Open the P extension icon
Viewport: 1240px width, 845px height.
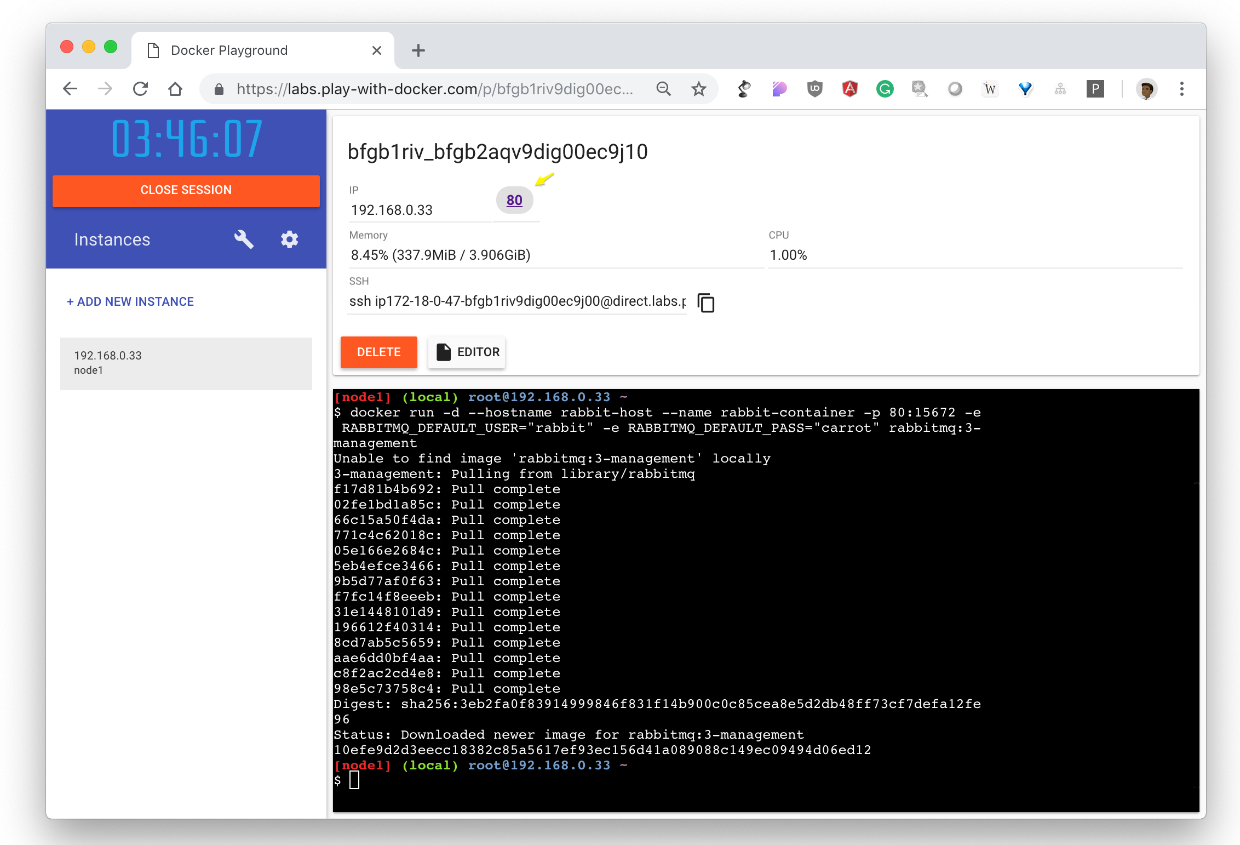pyautogui.click(x=1095, y=89)
